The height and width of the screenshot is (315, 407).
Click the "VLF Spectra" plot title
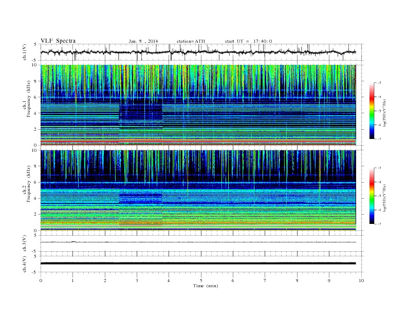click(58, 41)
